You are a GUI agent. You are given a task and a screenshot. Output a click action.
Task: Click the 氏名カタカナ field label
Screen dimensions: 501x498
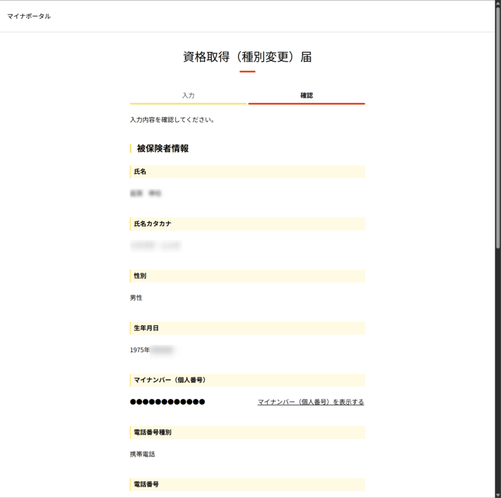tap(153, 224)
